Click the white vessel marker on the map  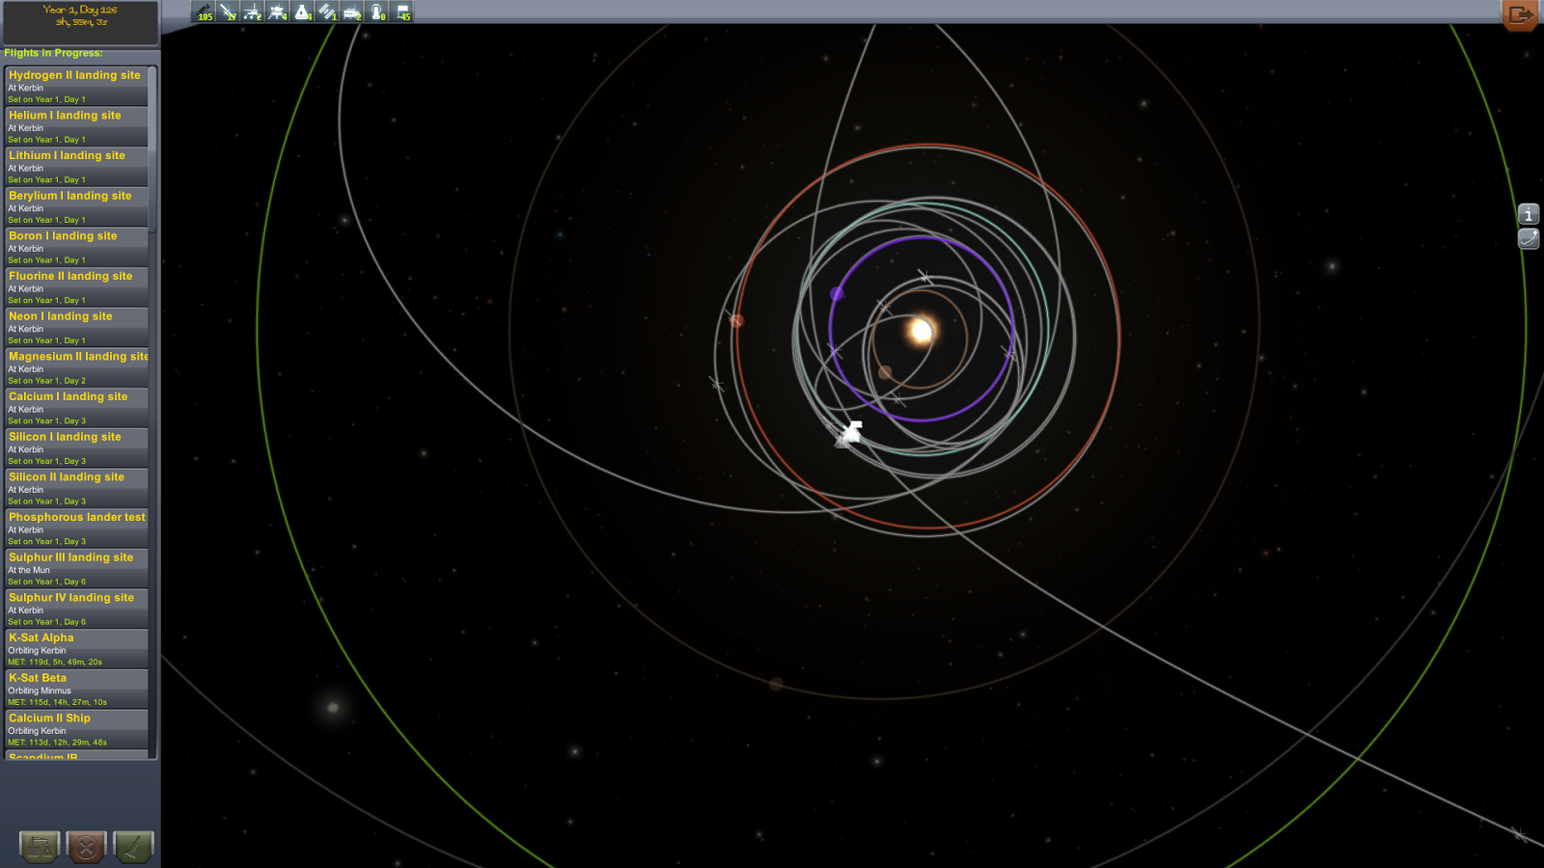coord(850,432)
